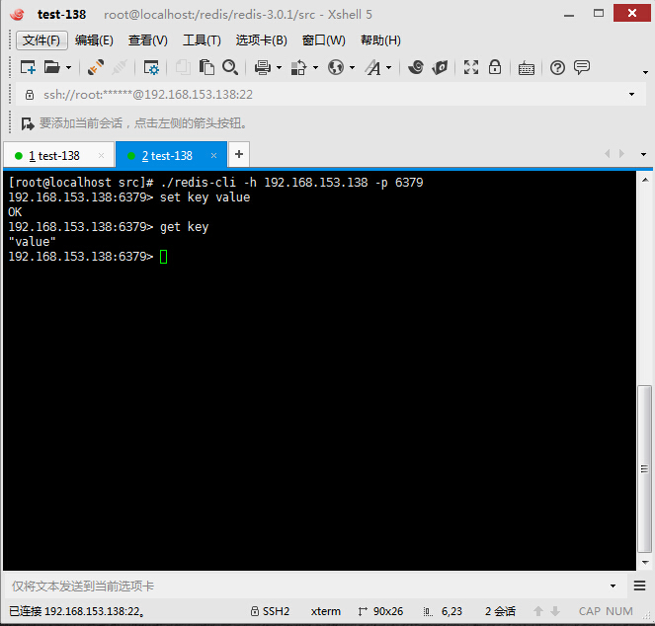Click the status bar up arrow icon
The image size is (655, 626).
[538, 611]
